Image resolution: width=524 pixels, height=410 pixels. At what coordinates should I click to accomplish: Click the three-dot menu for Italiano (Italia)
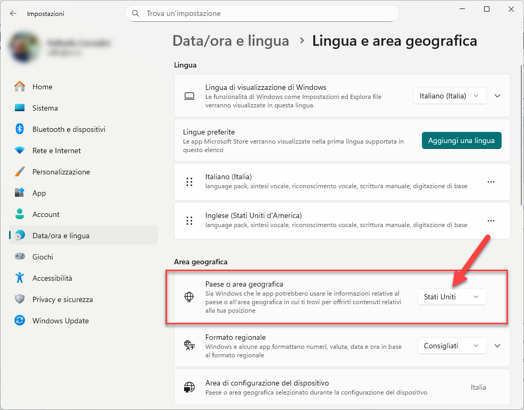(490, 182)
